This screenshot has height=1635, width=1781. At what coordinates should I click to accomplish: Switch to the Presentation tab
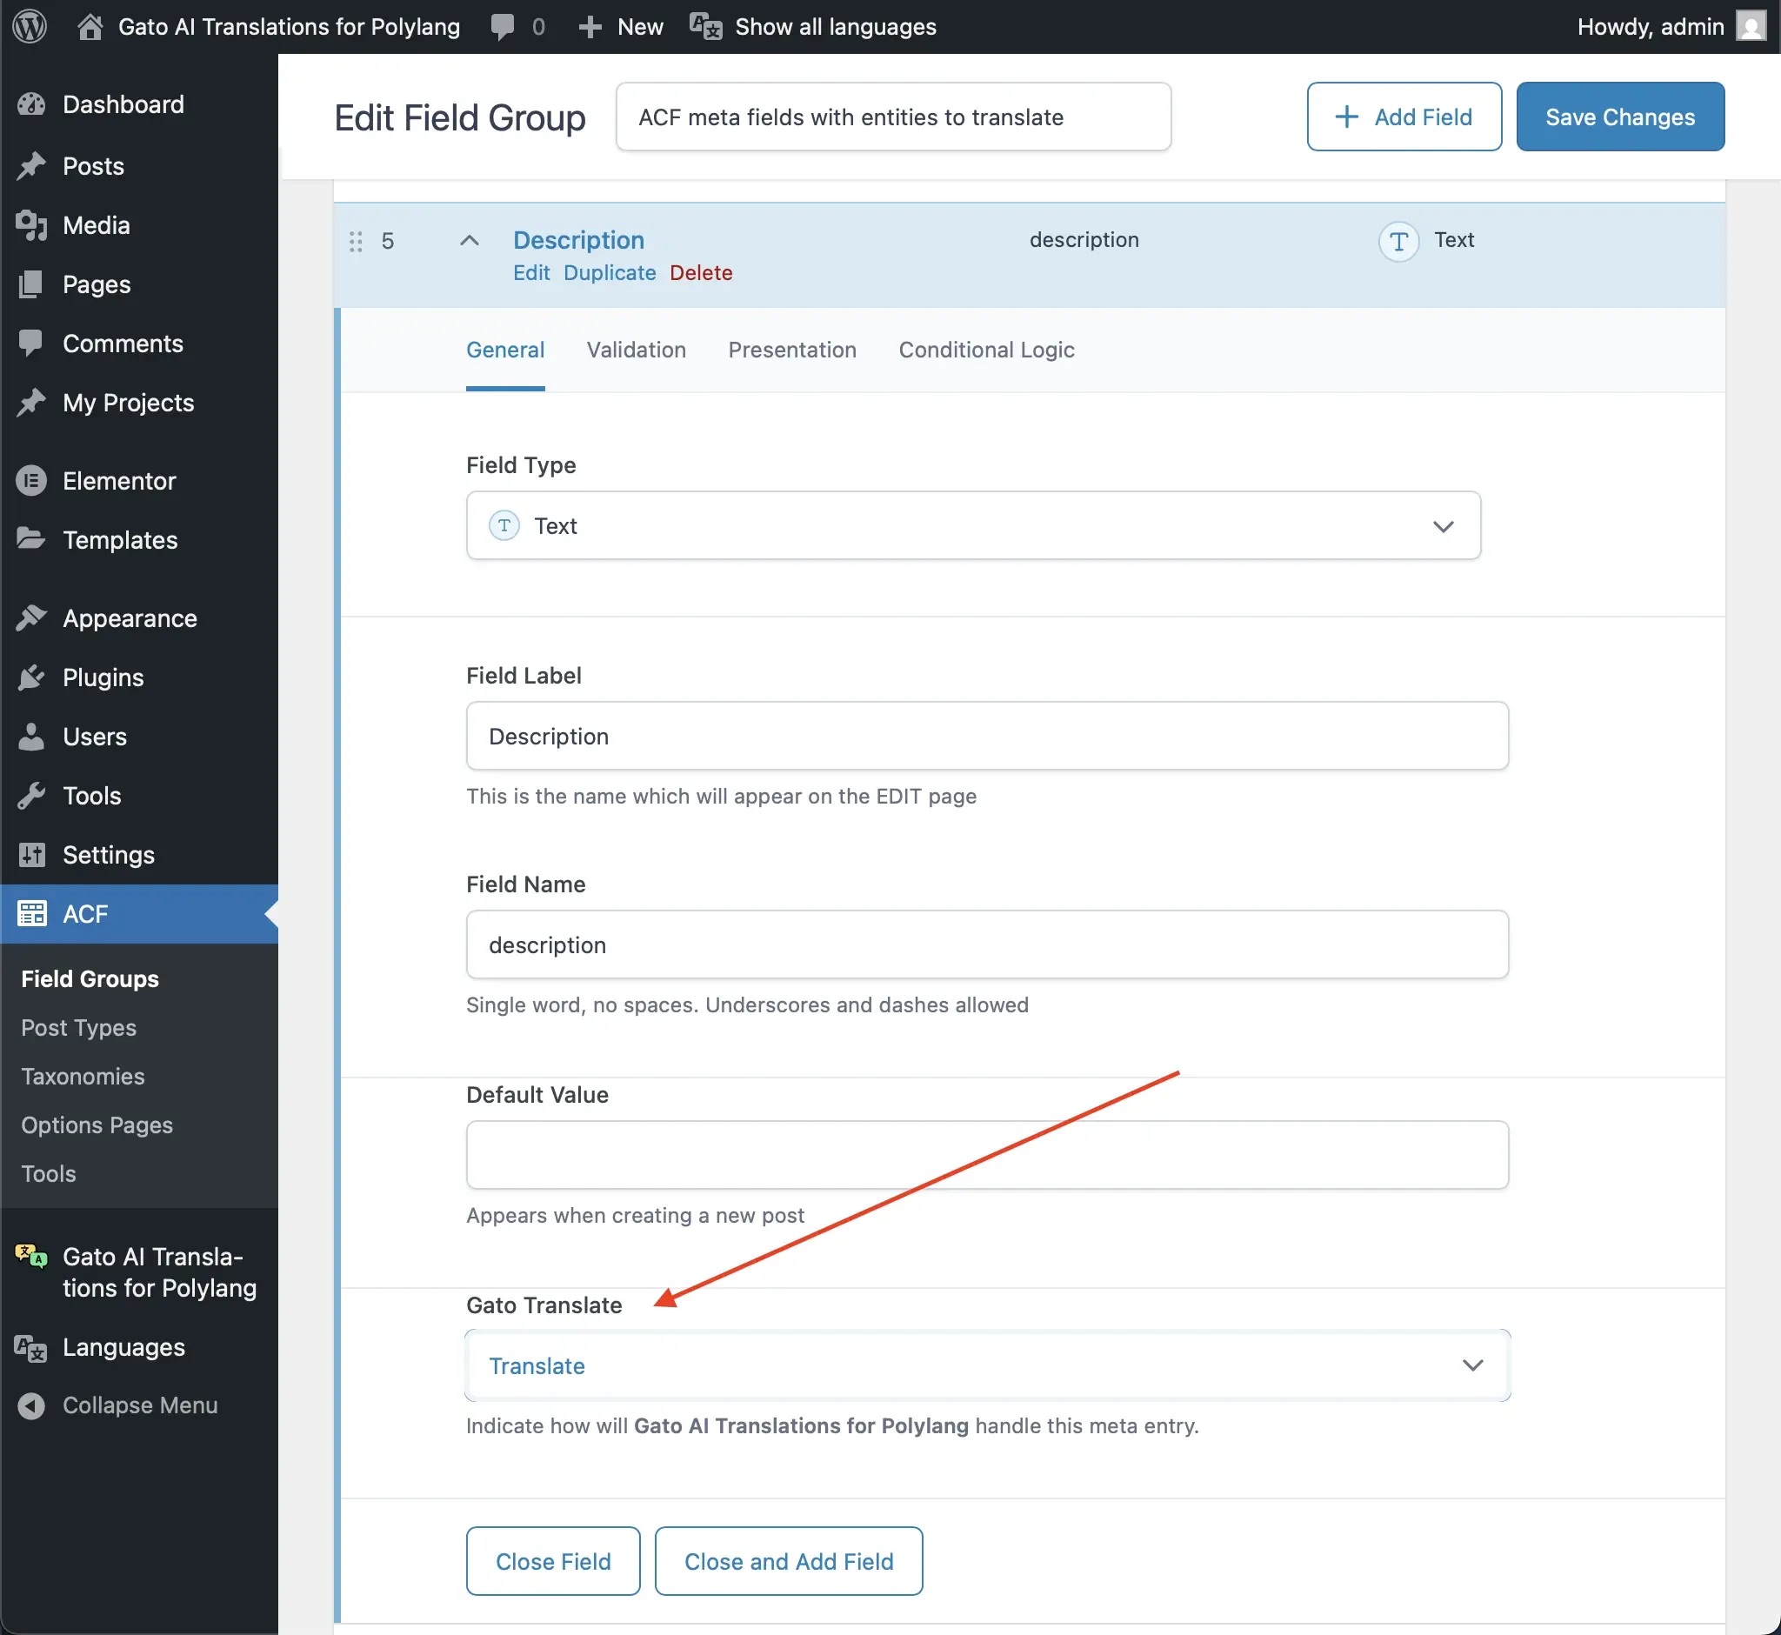(x=792, y=350)
